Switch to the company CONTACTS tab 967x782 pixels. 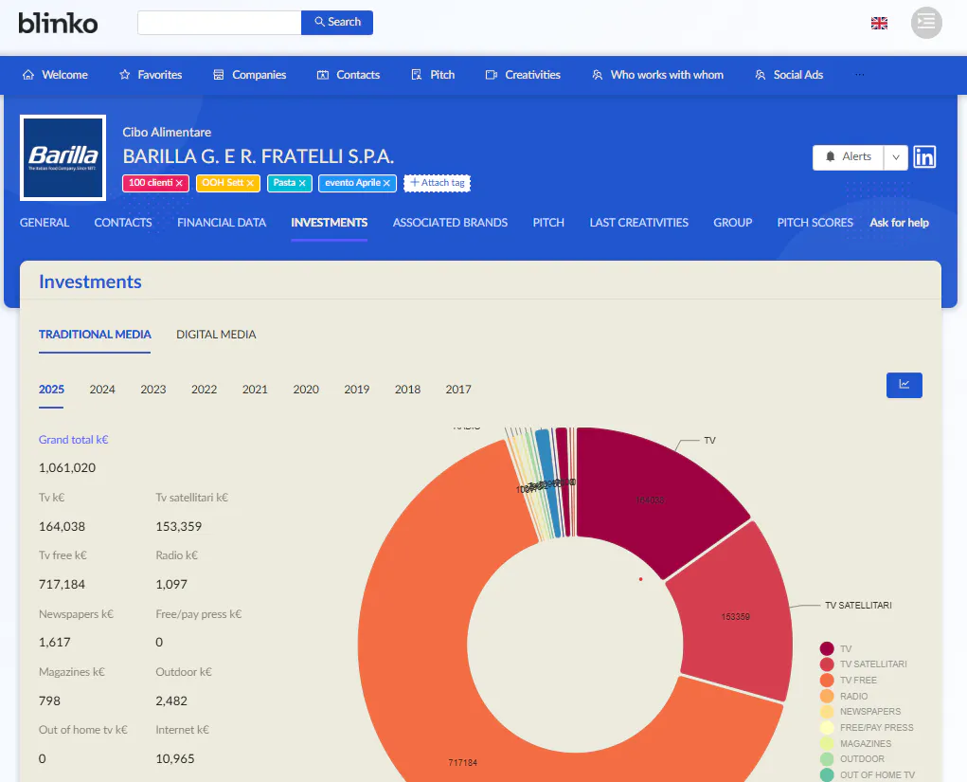pyautogui.click(x=123, y=223)
